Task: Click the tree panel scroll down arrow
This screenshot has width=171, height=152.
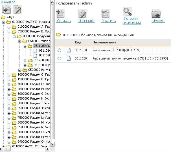Action: coord(52,144)
